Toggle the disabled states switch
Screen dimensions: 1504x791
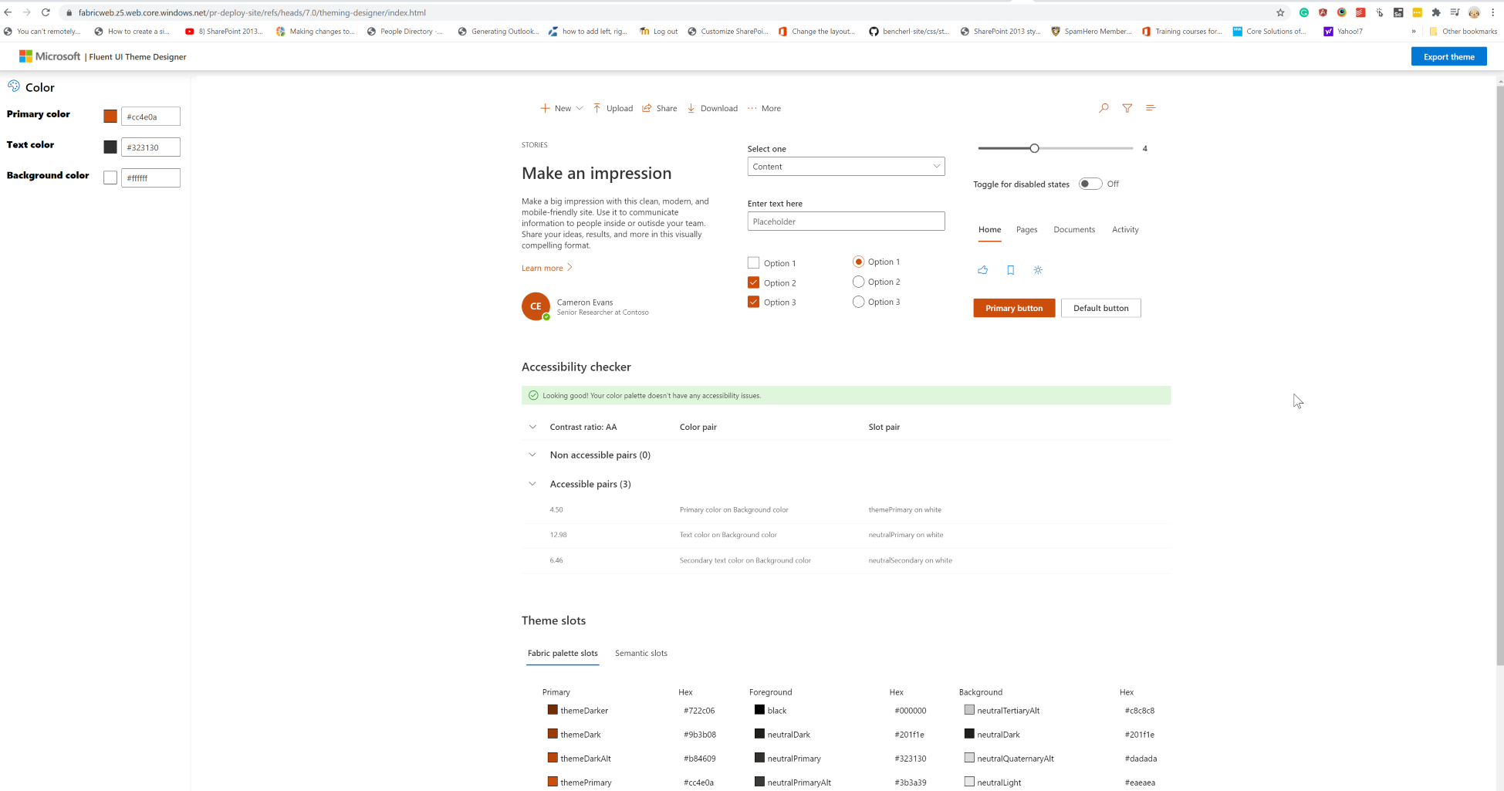[1090, 184]
